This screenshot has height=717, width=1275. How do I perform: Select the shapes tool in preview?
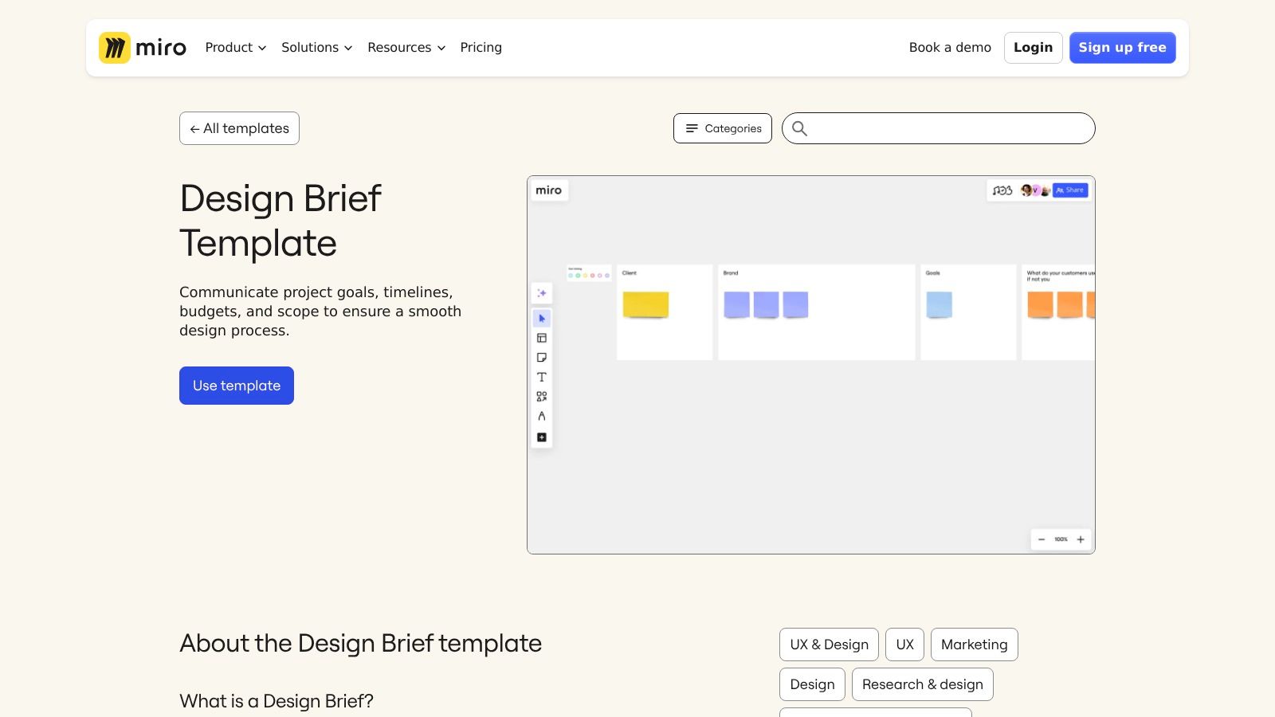click(x=542, y=397)
